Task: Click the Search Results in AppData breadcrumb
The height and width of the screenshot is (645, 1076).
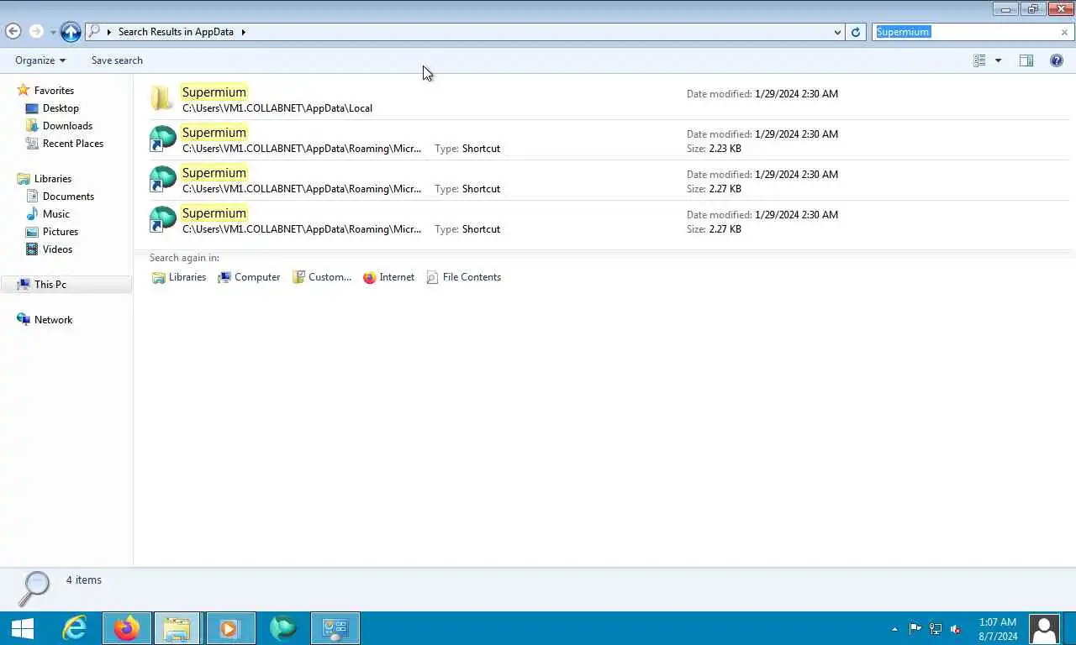Action: [x=176, y=32]
